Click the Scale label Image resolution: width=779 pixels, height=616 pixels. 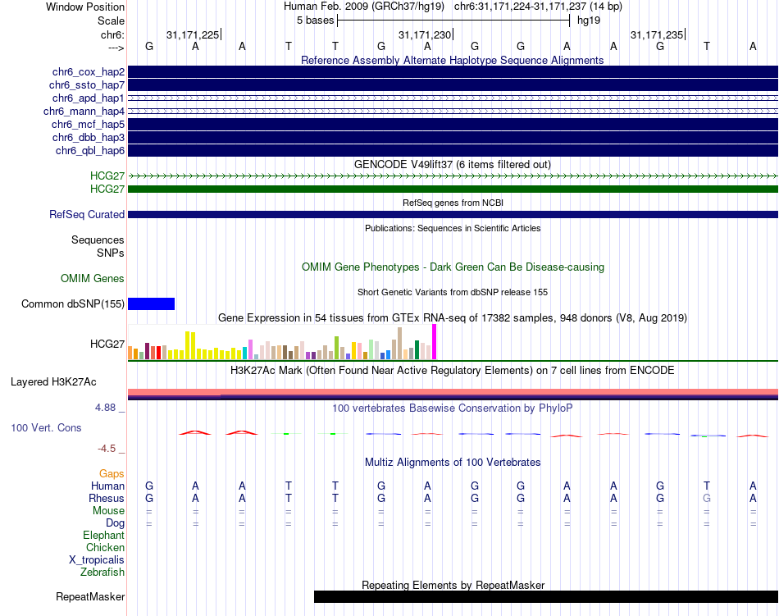coord(112,21)
